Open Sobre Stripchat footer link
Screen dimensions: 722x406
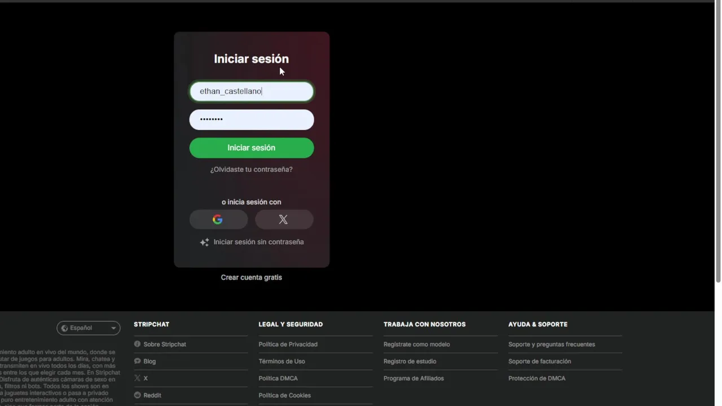tap(165, 344)
